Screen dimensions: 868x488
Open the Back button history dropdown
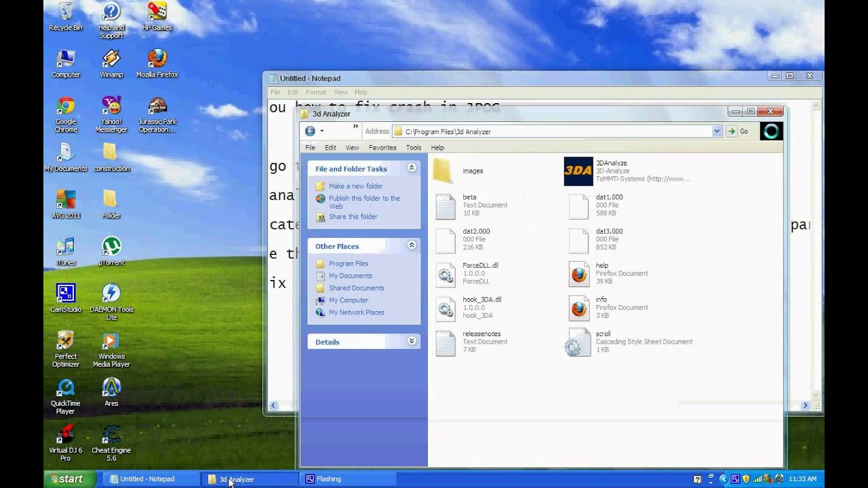click(322, 131)
